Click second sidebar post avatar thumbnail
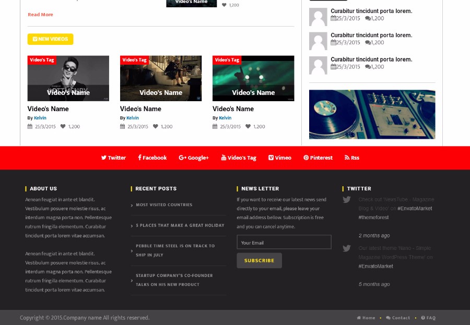This screenshot has width=470, height=325. tap(318, 41)
